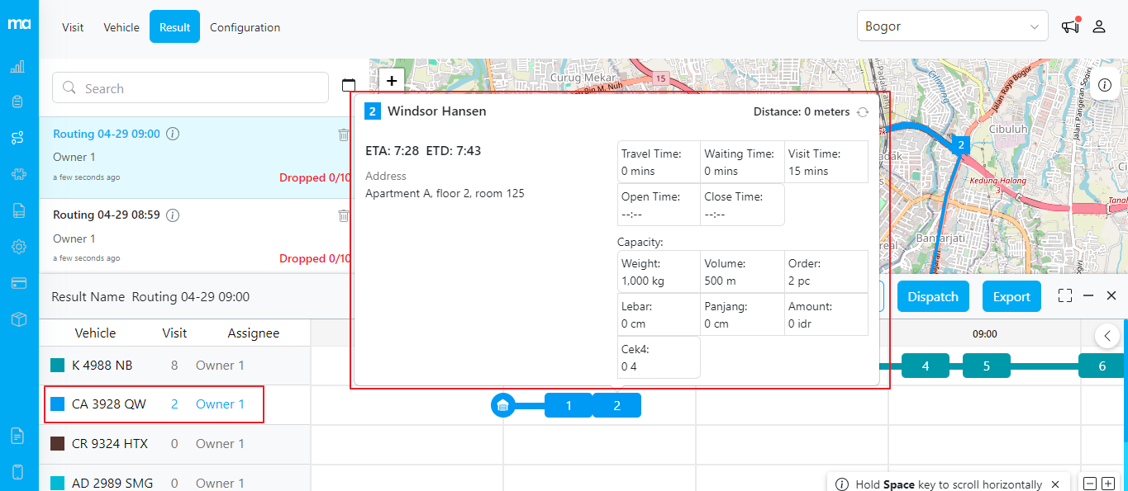Click inside the Search input field
This screenshot has height=491, width=1128.
(190, 87)
